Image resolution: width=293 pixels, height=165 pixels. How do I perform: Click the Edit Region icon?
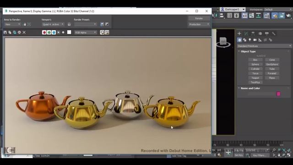click(x=25, y=24)
